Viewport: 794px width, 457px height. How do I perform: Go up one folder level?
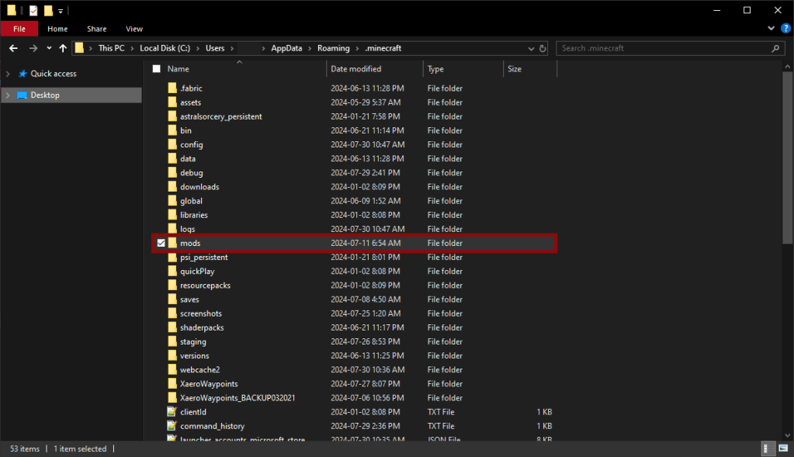[62, 48]
